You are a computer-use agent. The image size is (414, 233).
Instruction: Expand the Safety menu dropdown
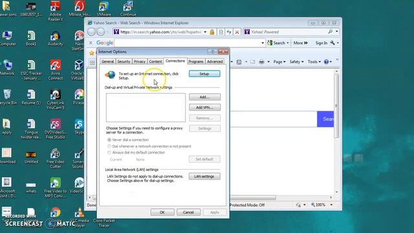296,62
